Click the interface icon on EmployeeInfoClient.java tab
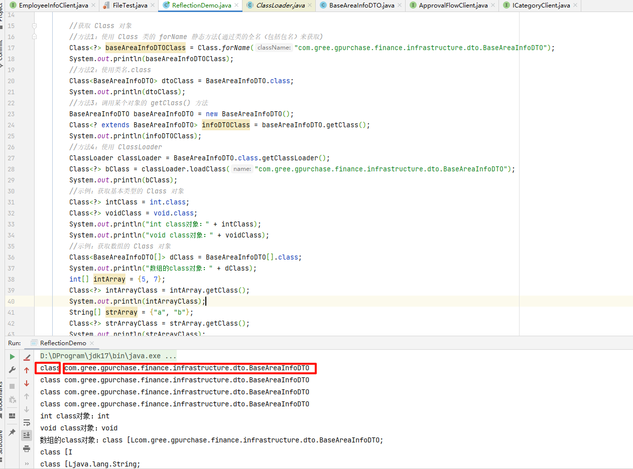 coord(13,6)
